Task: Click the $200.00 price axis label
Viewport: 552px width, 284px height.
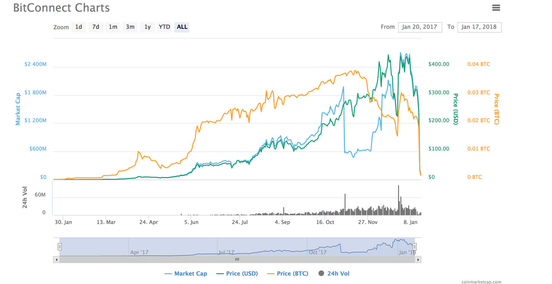Action: (x=439, y=121)
